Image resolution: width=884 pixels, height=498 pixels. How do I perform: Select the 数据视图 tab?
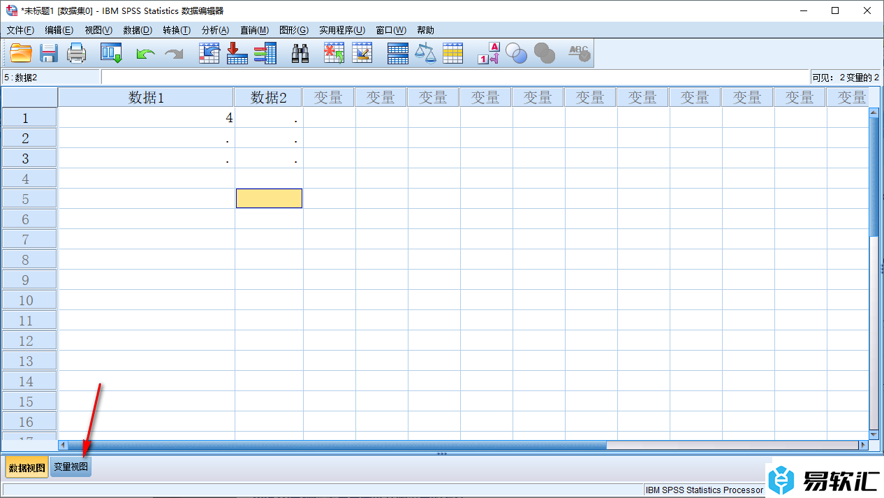(x=27, y=467)
